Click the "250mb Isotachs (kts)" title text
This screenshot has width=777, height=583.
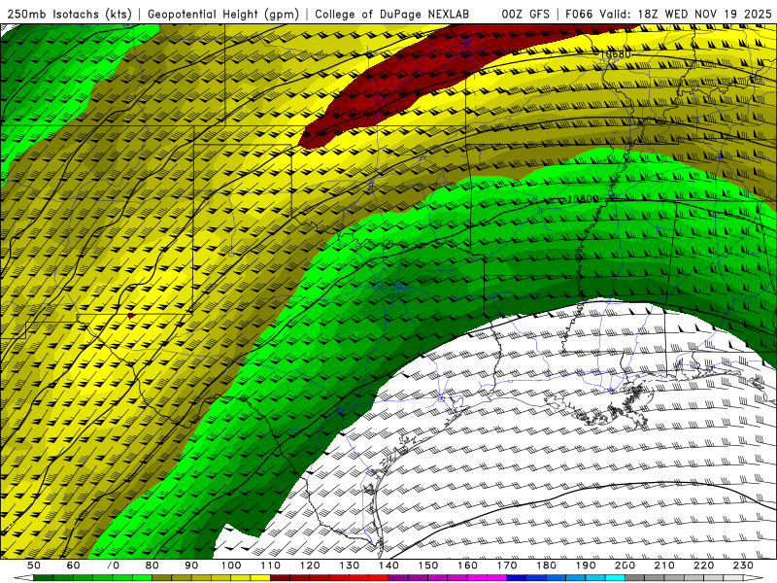pos(69,15)
